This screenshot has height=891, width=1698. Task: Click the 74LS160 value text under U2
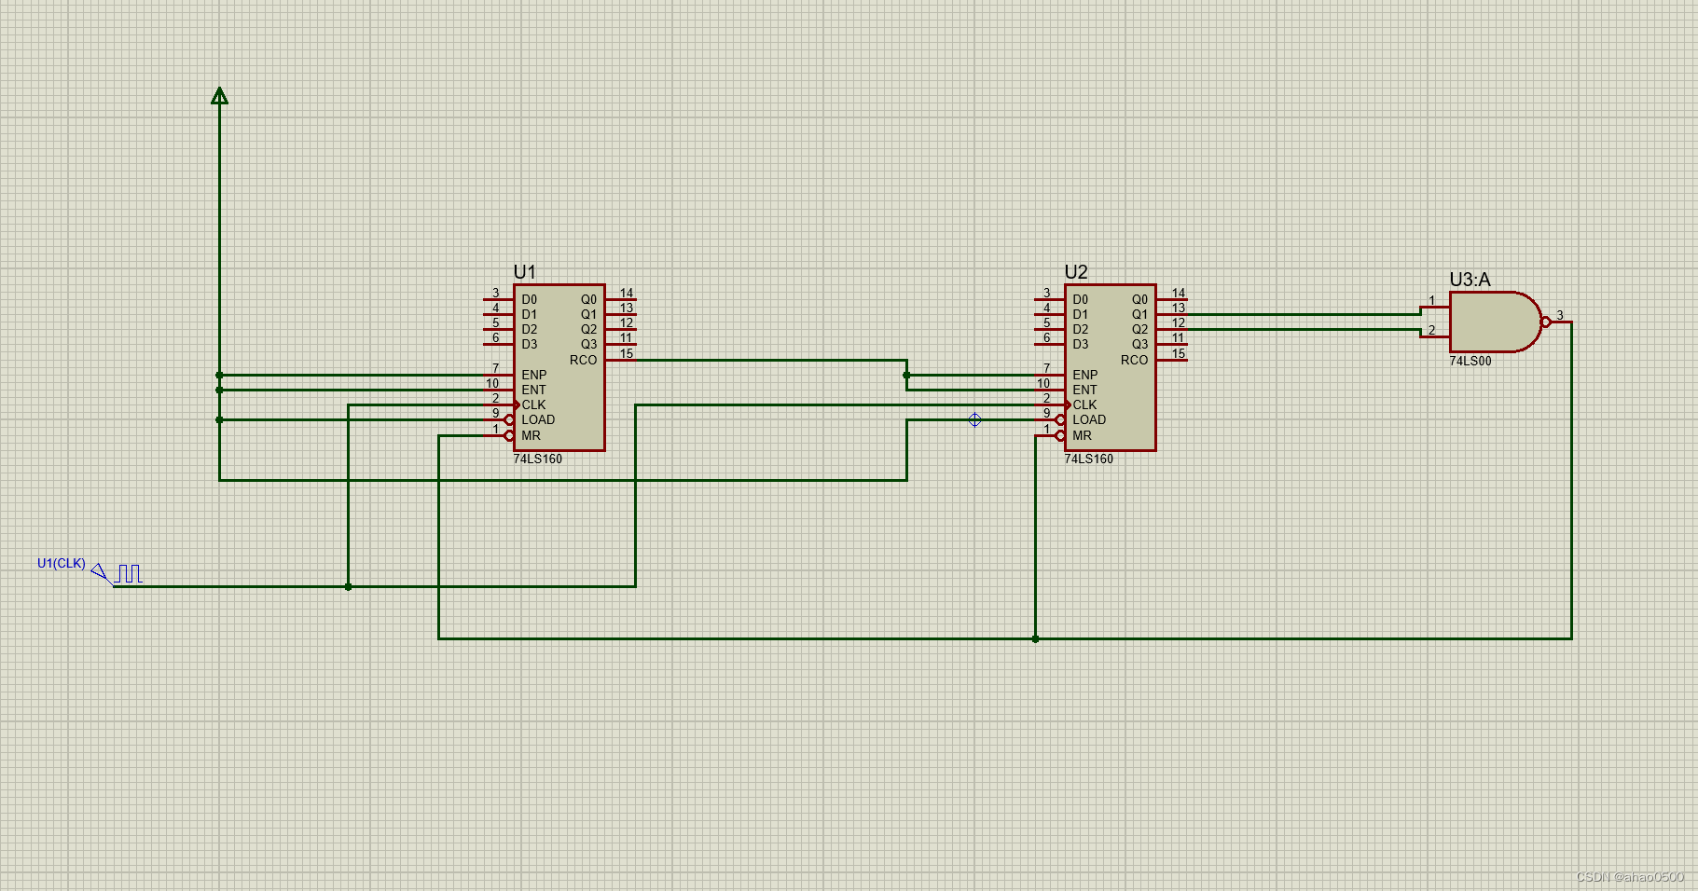click(x=1088, y=459)
